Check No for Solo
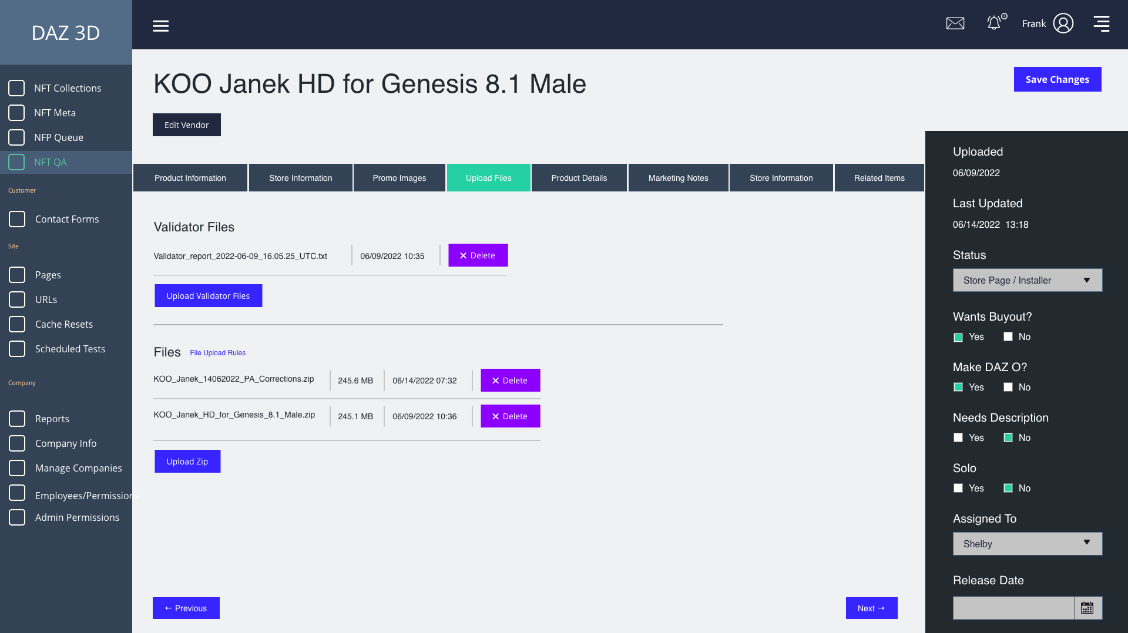1128x633 pixels. click(x=1008, y=488)
